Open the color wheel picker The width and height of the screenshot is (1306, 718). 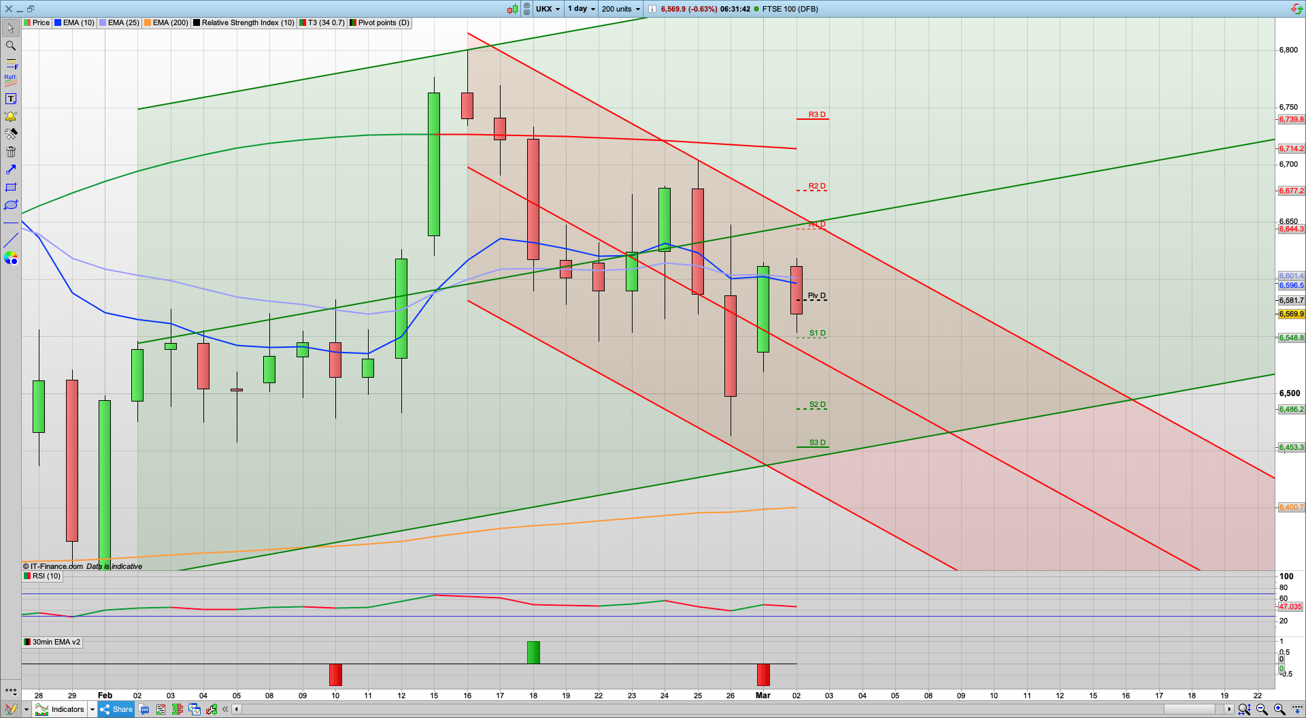click(10, 259)
